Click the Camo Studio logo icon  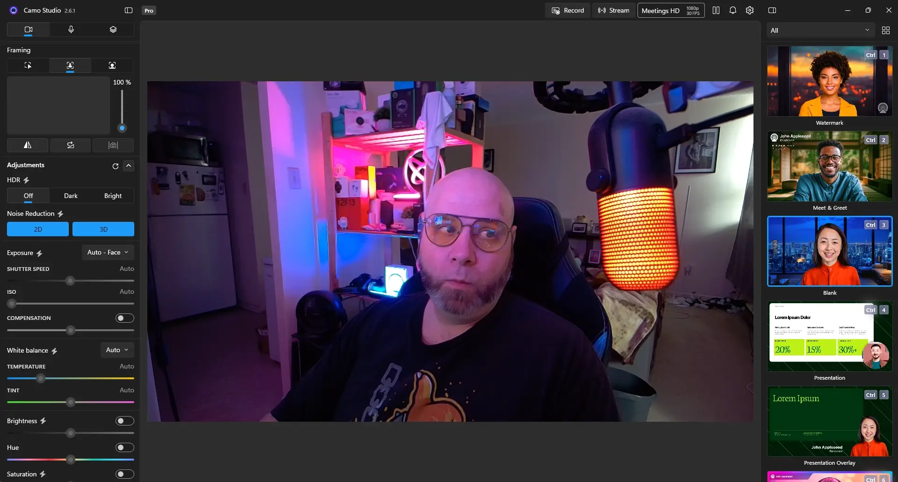[x=14, y=10]
